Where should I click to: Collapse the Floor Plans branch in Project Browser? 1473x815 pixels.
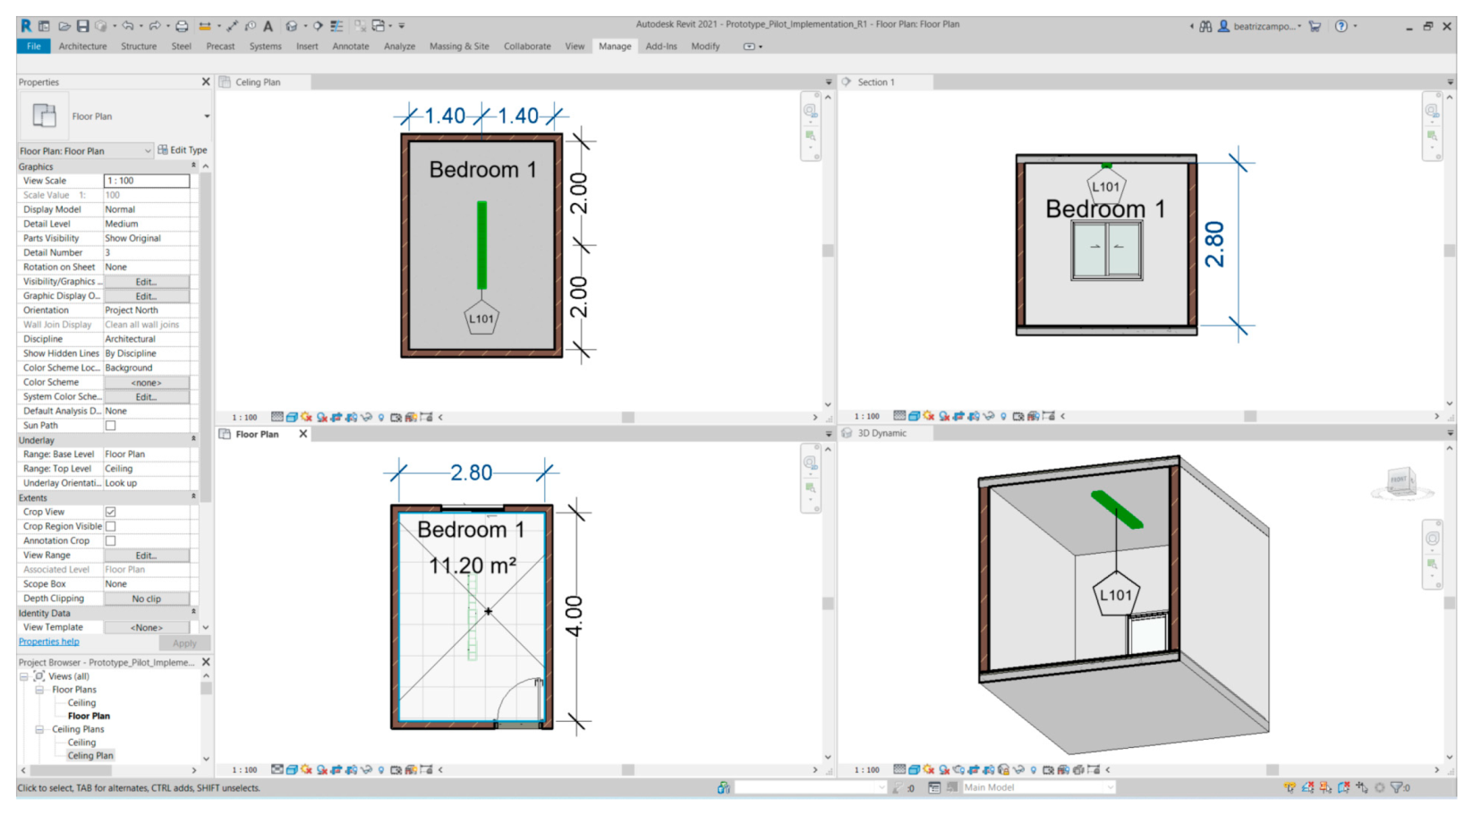click(39, 691)
